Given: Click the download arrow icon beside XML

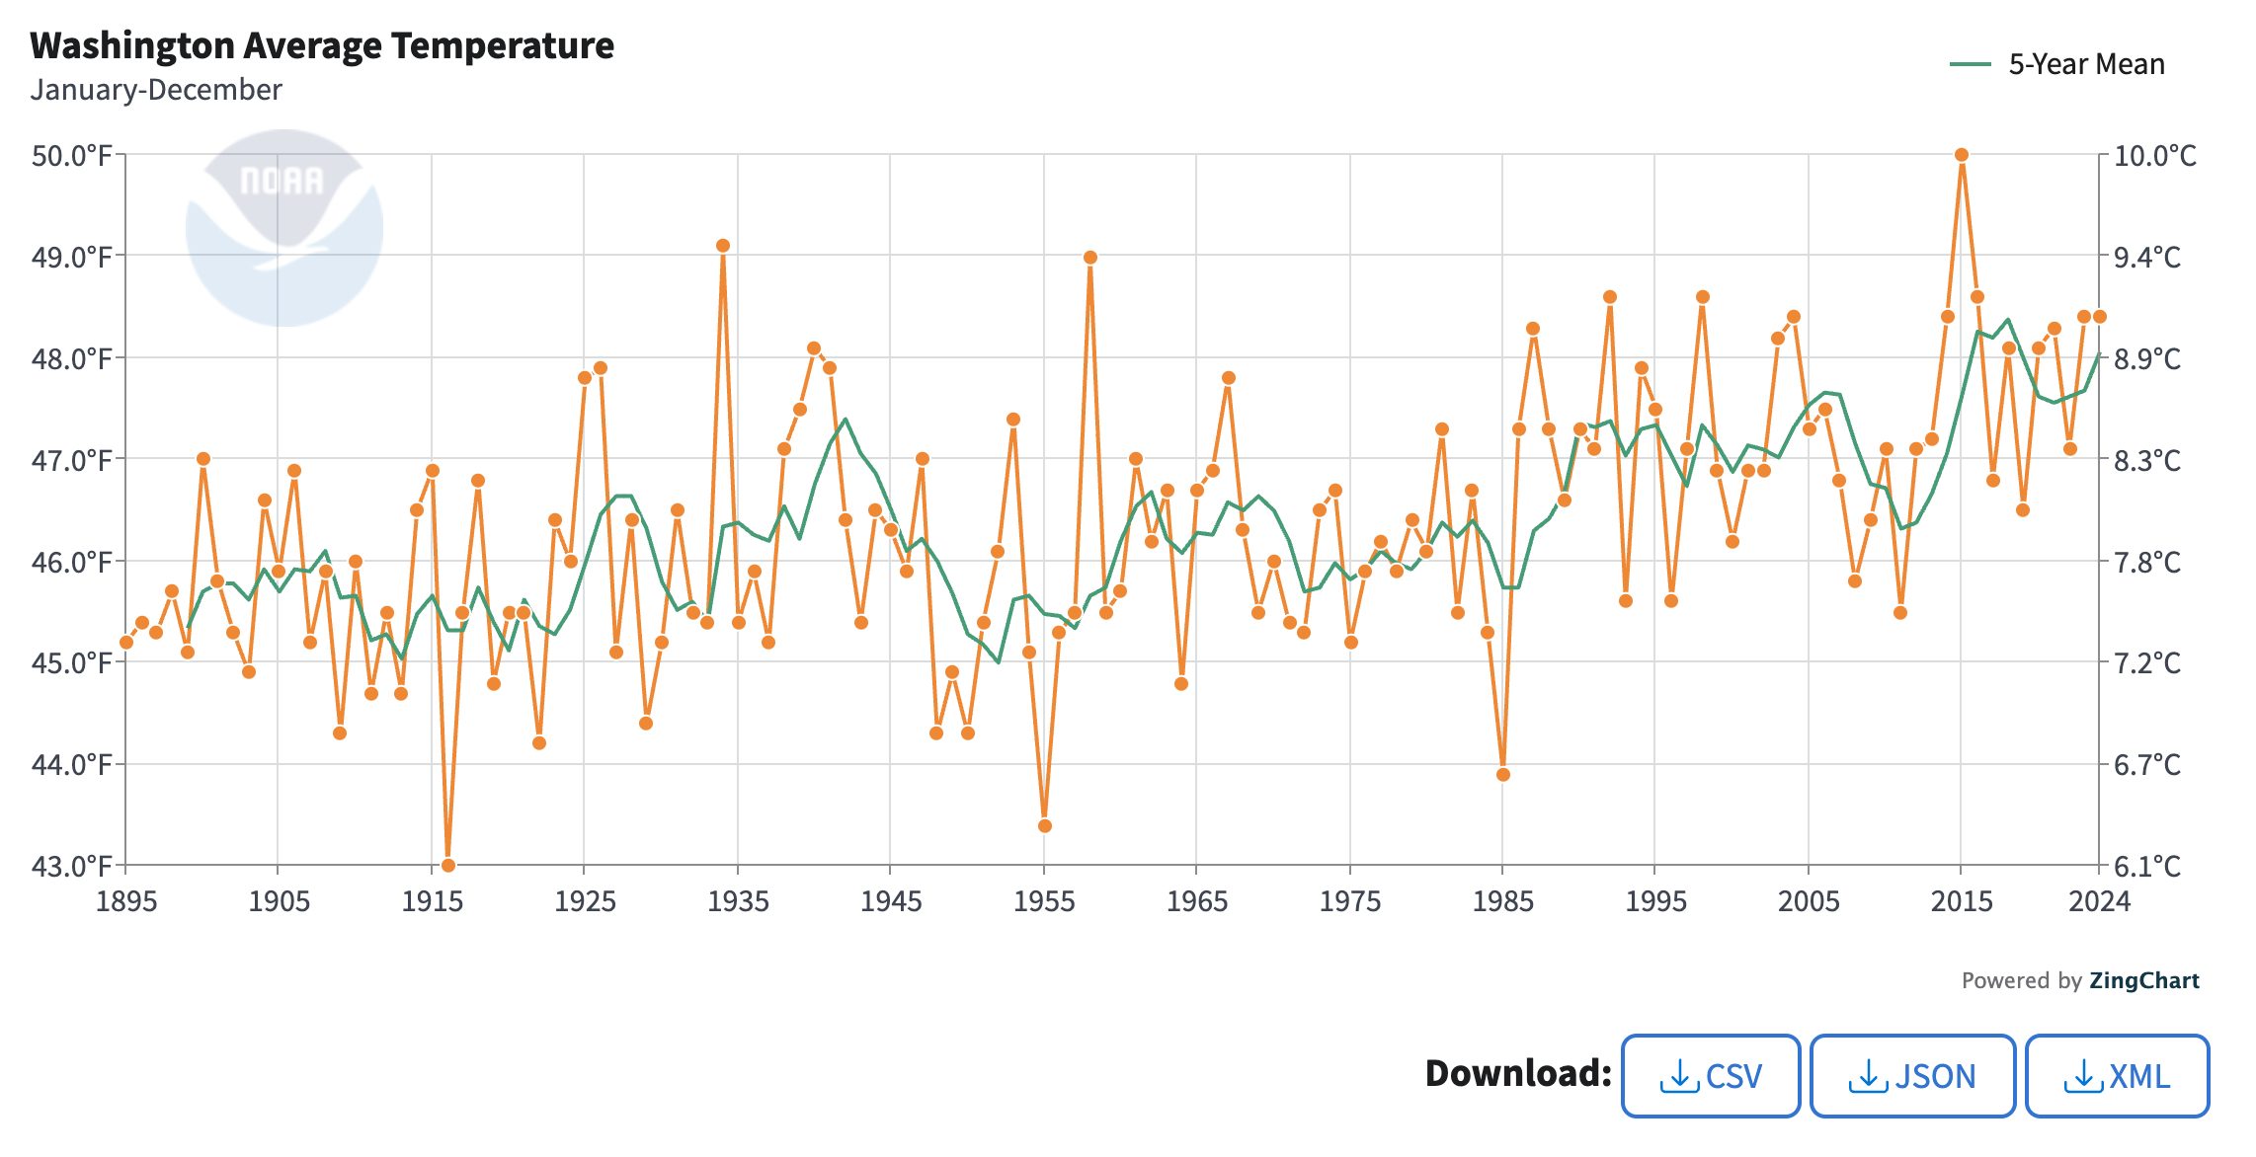Looking at the screenshot, I should pyautogui.click(x=2082, y=1076).
